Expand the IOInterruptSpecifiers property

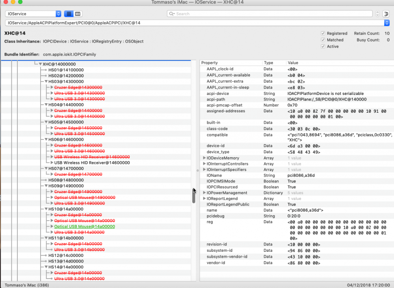[x=204, y=169]
